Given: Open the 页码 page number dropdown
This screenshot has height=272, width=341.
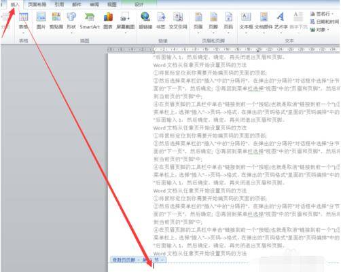Looking at the screenshot, I should coord(228,33).
